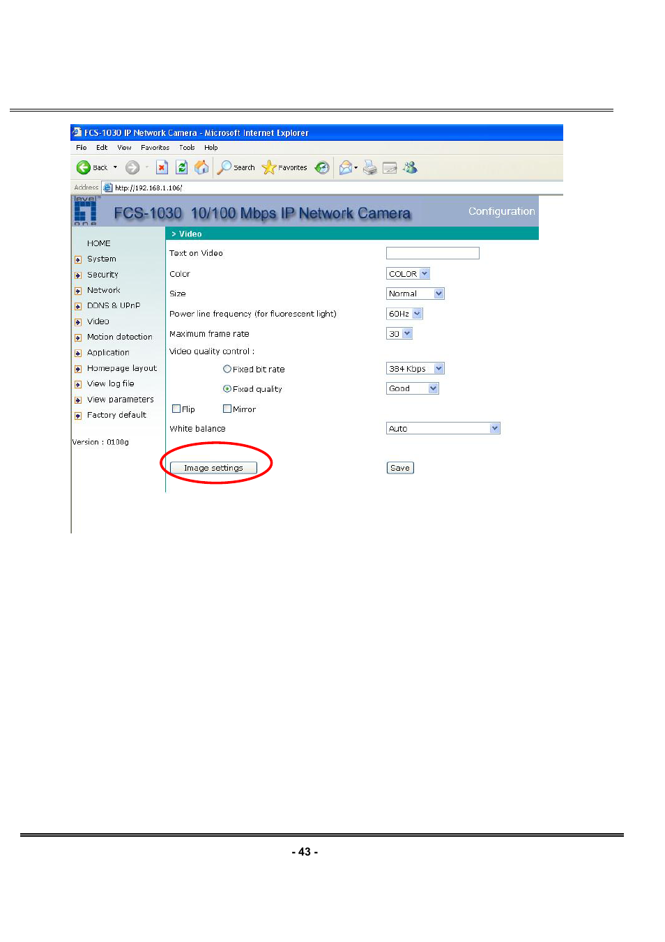Image resolution: width=665 pixels, height=942 pixels.
Task: Open the File menu
Action: (82, 148)
